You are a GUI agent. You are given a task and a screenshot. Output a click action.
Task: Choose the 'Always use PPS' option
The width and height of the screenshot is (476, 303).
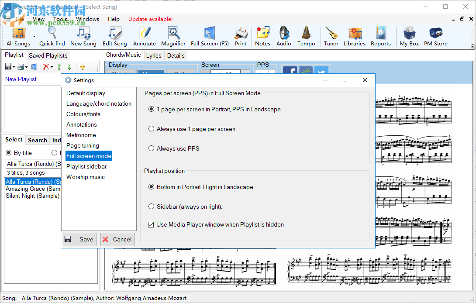pos(152,148)
